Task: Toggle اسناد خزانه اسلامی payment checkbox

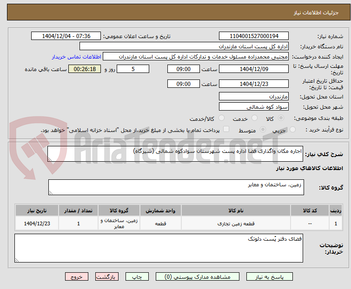Action: point(226,129)
